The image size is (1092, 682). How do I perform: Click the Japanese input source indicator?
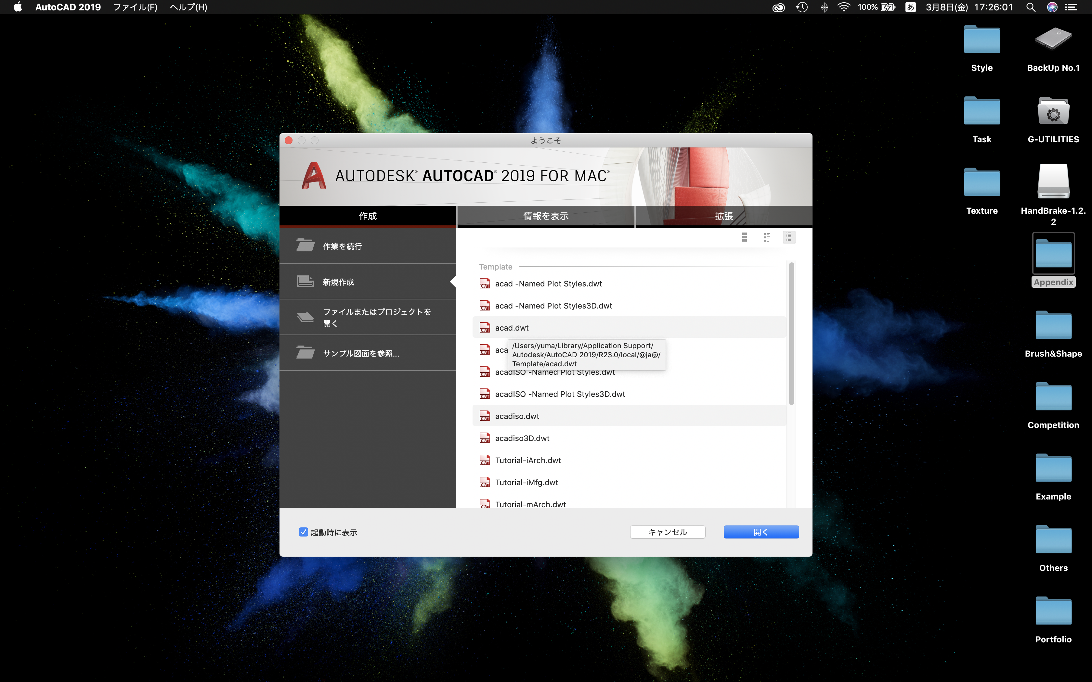910,7
